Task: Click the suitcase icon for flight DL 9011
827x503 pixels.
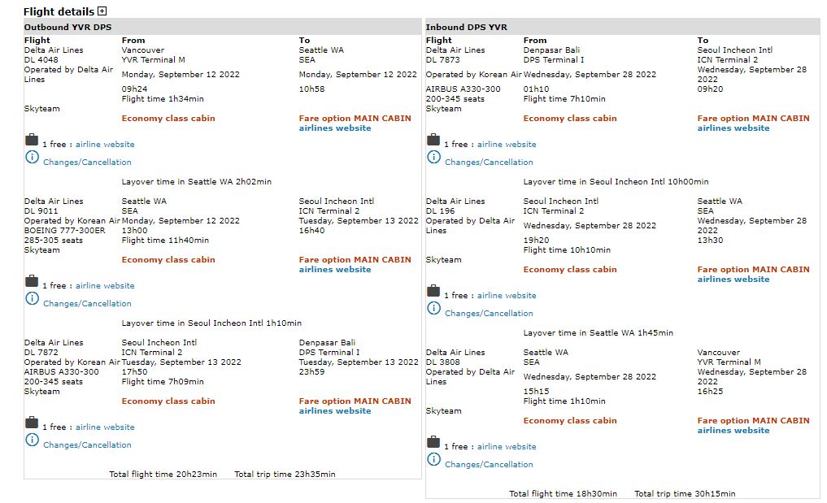Action: click(32, 281)
